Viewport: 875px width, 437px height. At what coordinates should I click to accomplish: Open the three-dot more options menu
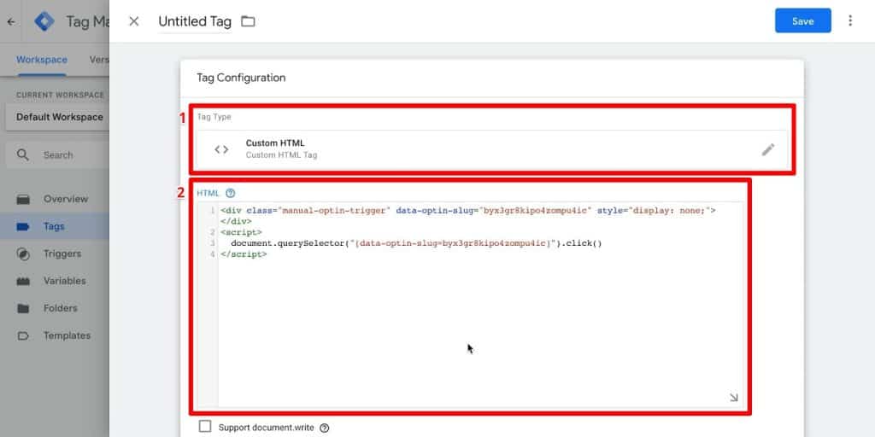click(850, 20)
